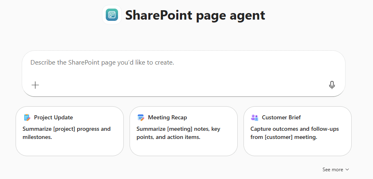This screenshot has height=179, width=373.
Task: Activate the microphone dictation icon
Action: coord(332,85)
